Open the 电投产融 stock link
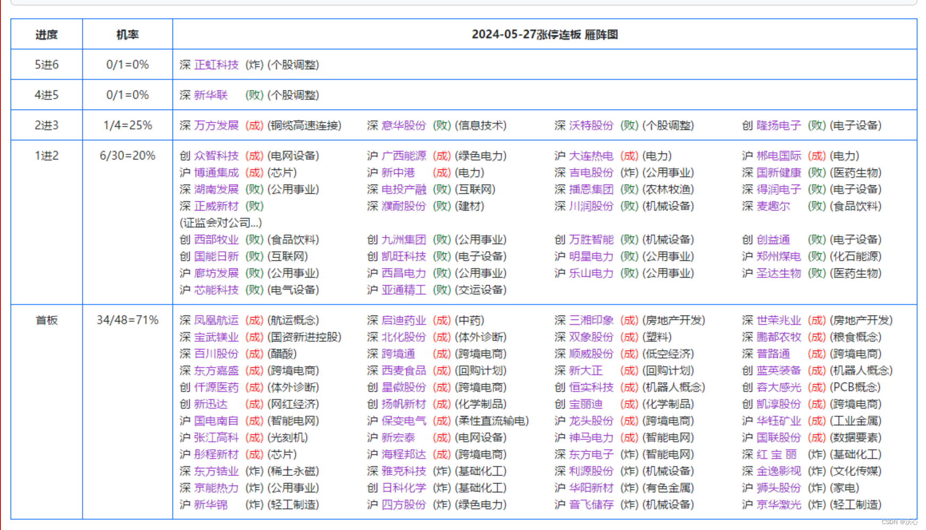This screenshot has width=926, height=530. point(404,189)
